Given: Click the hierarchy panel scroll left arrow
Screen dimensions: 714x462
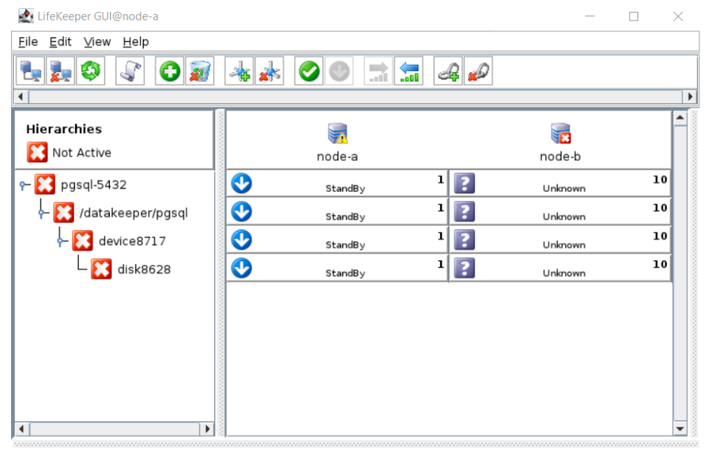Looking at the screenshot, I should pyautogui.click(x=21, y=428).
